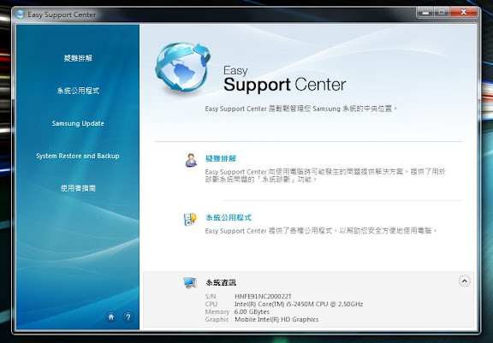Maximize the Easy Support Center window

click(442, 13)
